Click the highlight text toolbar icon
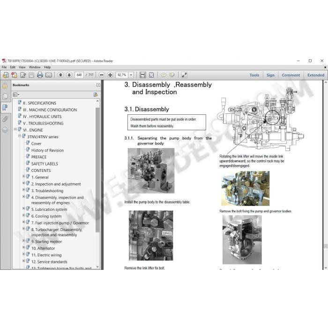328x328 pixels. [172, 75]
